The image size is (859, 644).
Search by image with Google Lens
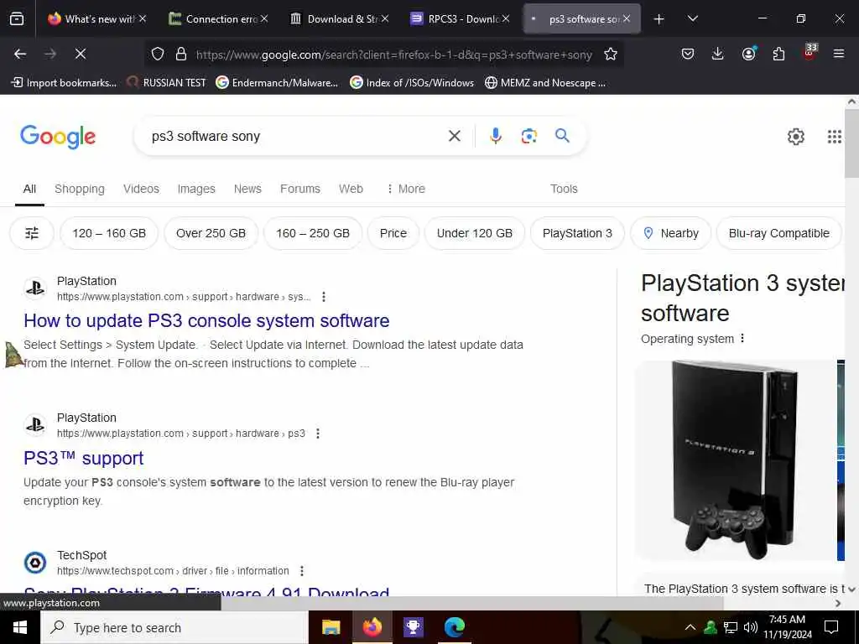(x=528, y=136)
